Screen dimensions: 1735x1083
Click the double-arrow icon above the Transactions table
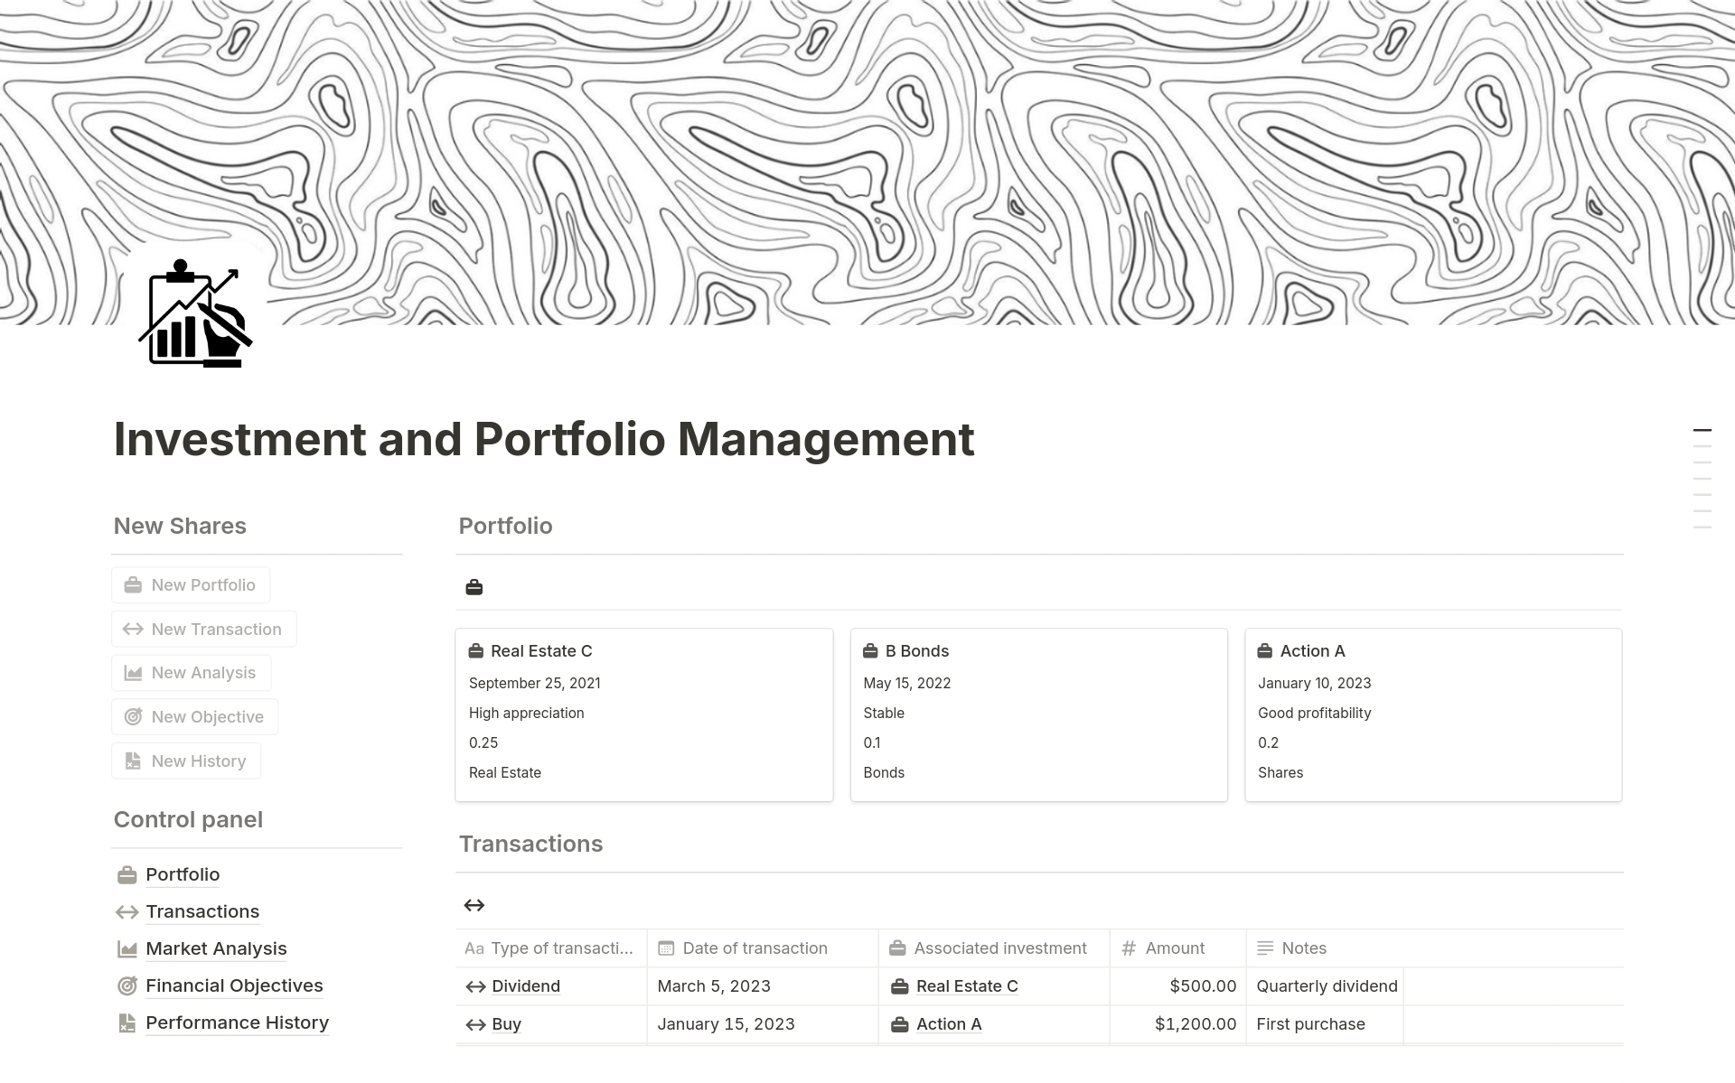474,905
